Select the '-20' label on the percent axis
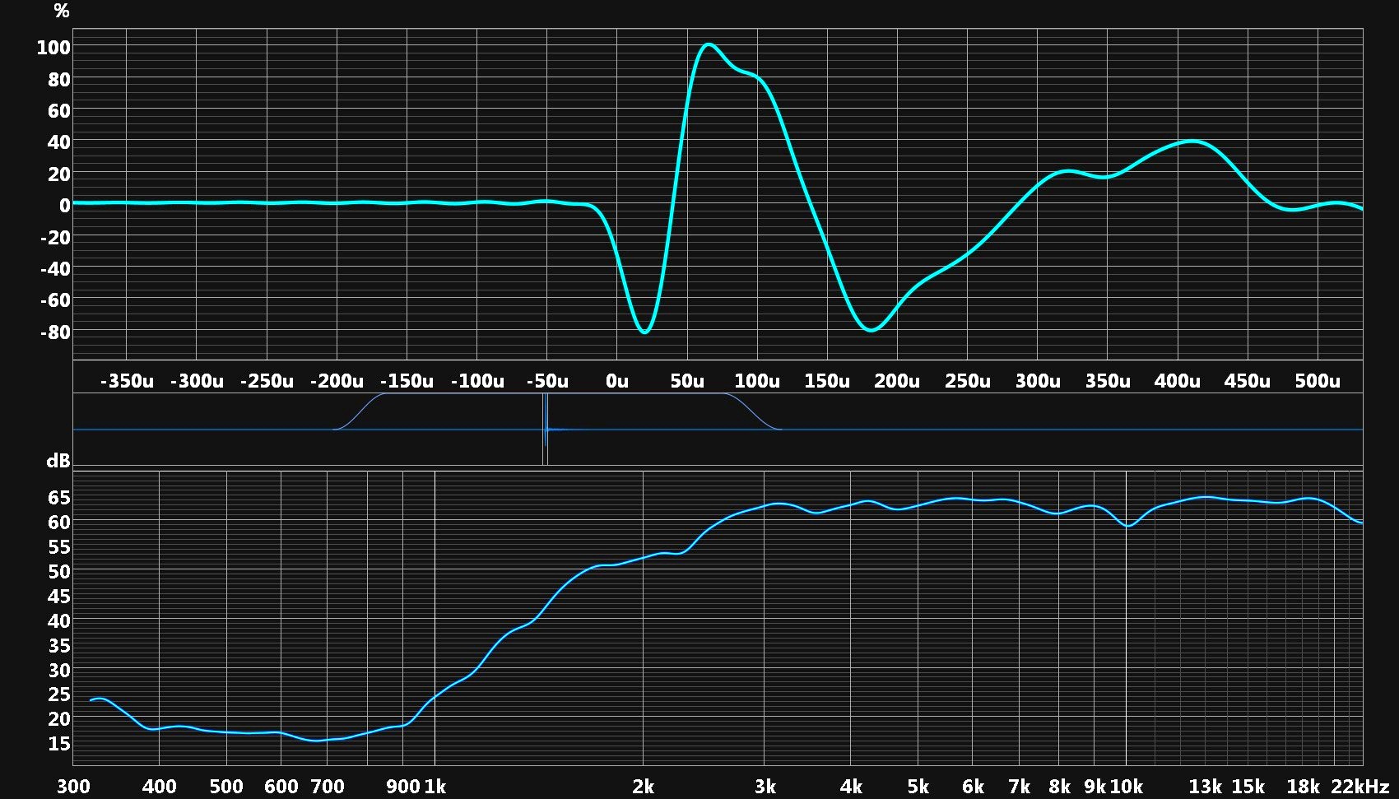Image resolution: width=1399 pixels, height=799 pixels. [56, 238]
